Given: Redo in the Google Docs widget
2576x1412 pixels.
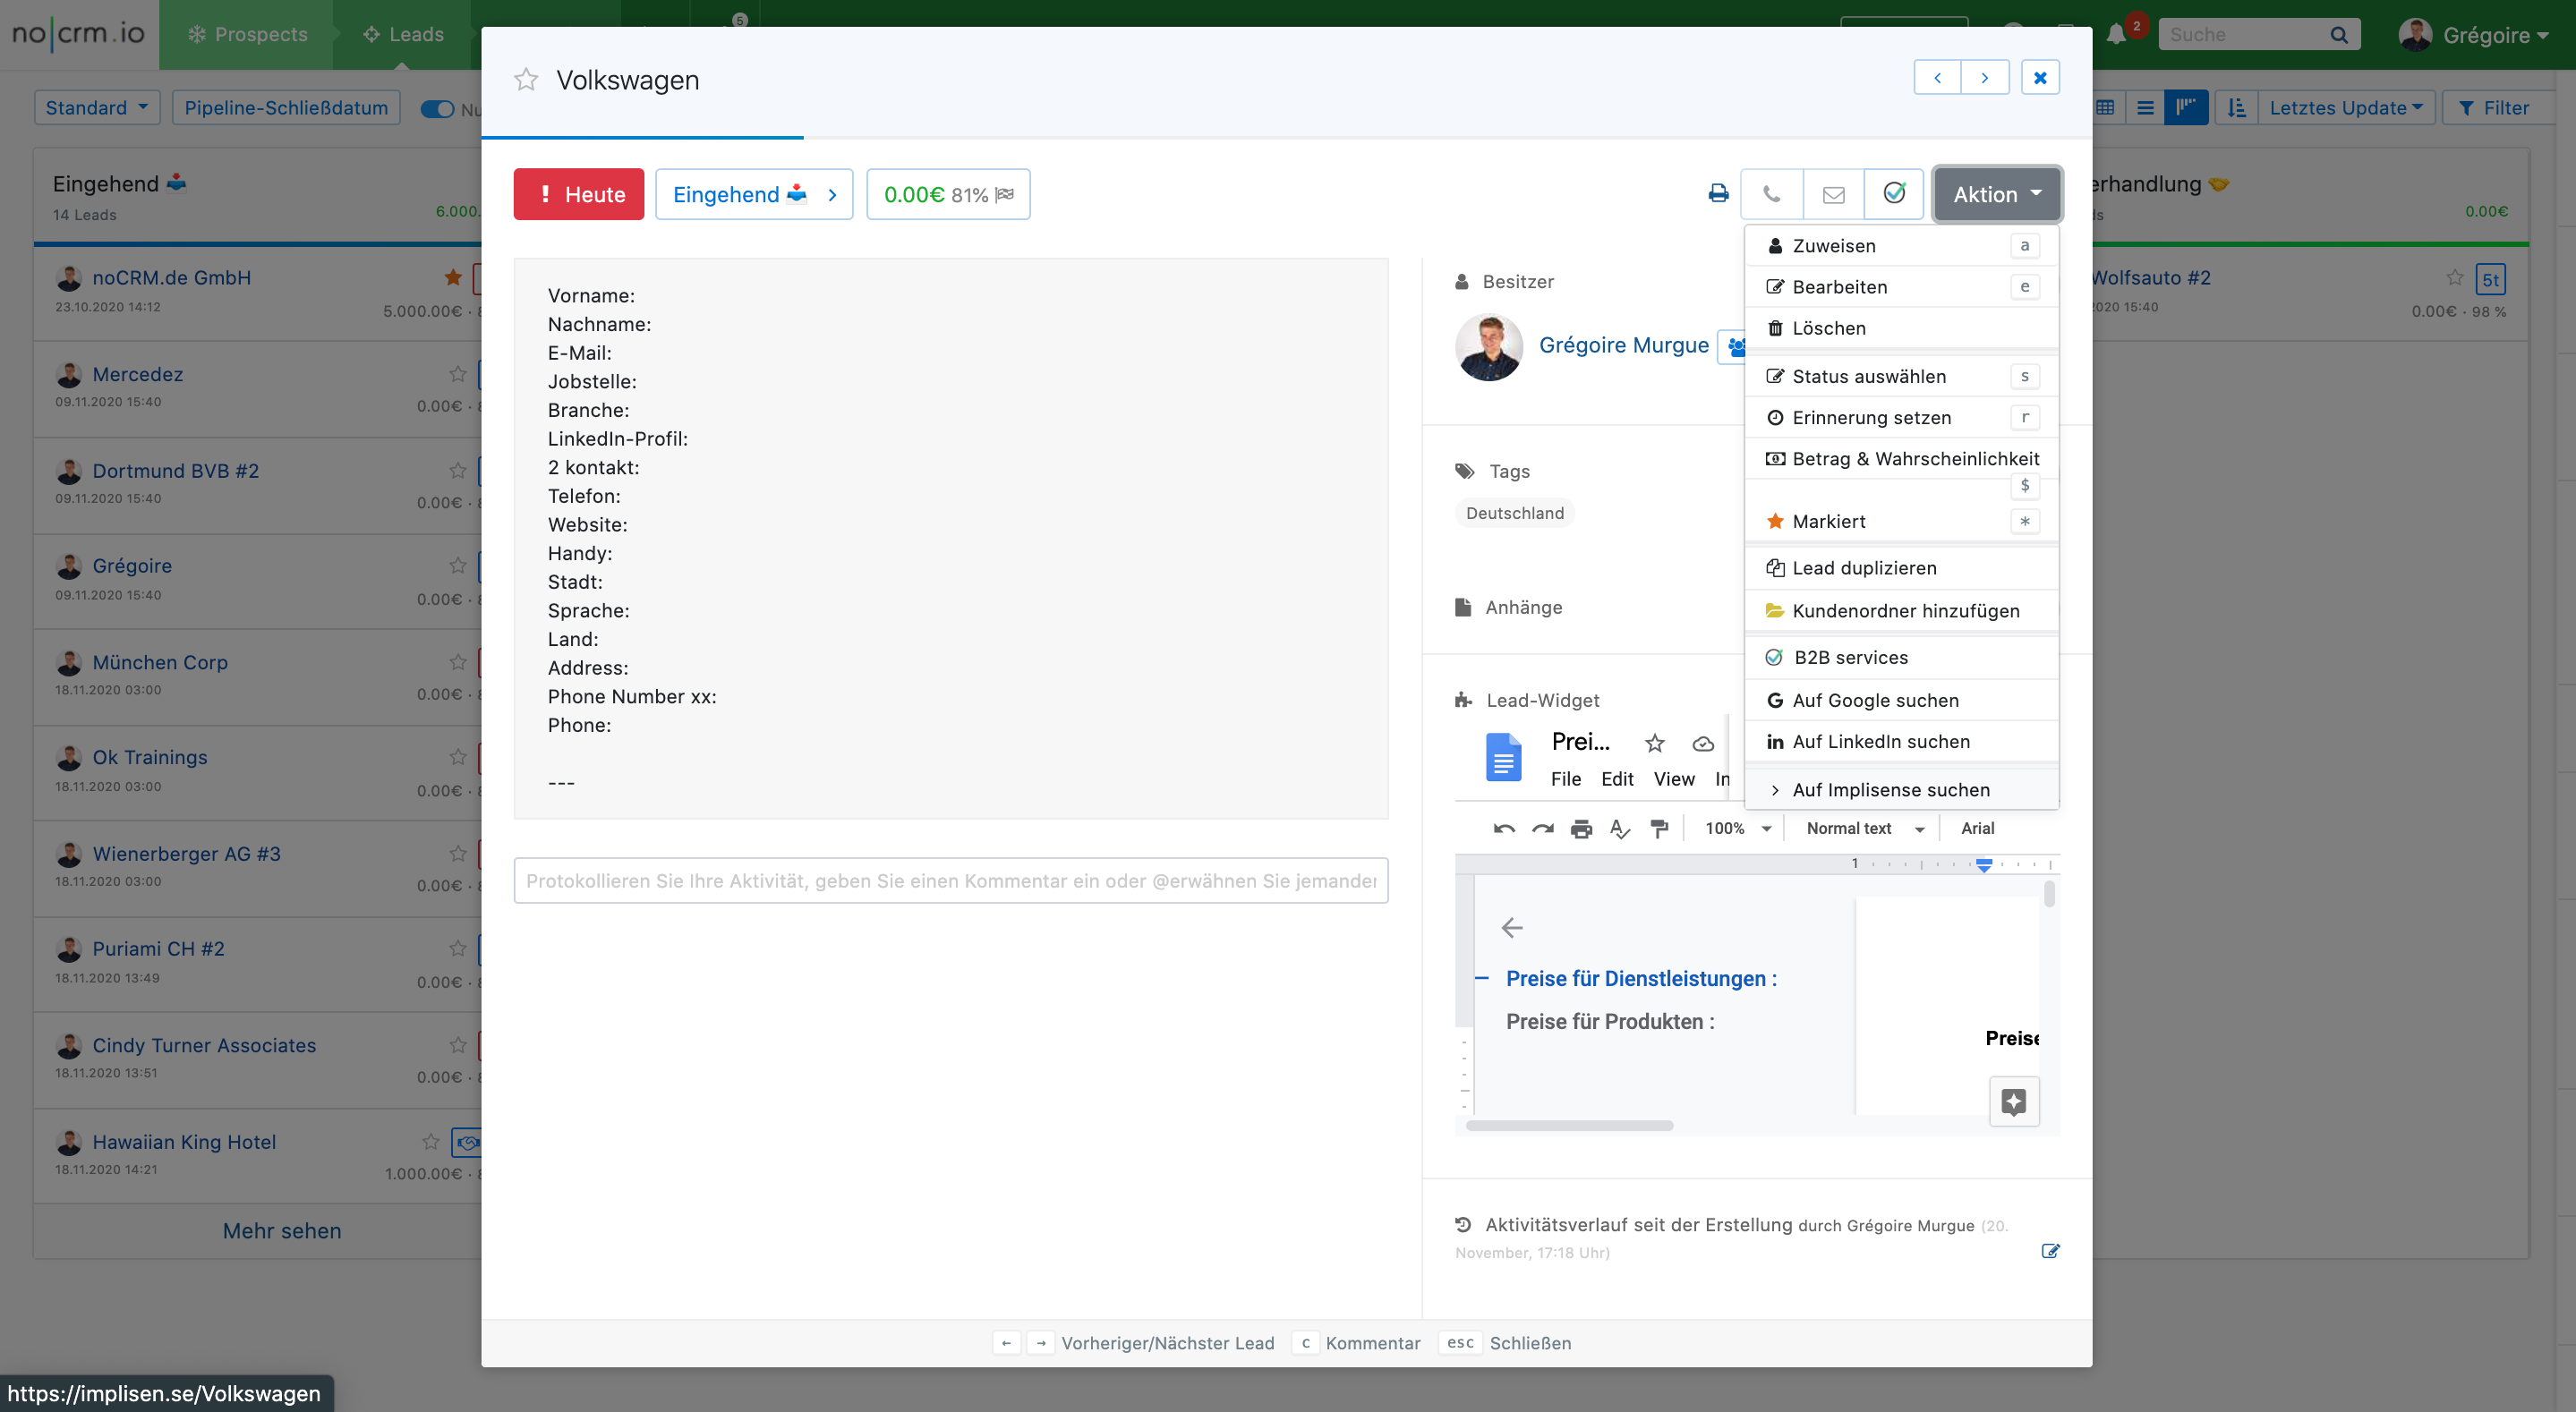Looking at the screenshot, I should 1543,828.
